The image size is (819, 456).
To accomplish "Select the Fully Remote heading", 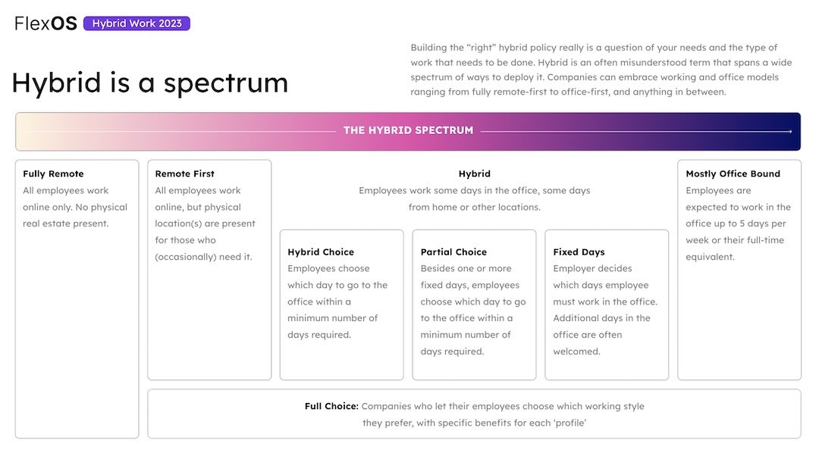I will coord(53,174).
